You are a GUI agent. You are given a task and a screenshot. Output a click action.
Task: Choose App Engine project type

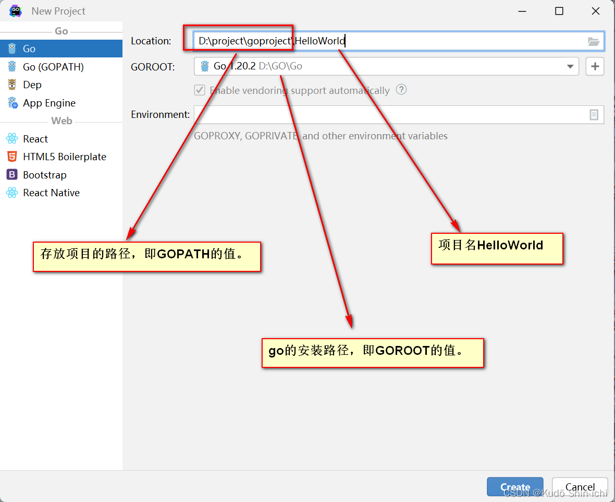[61, 103]
